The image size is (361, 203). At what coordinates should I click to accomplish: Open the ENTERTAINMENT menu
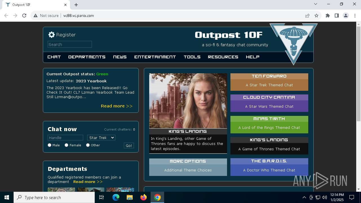pos(155,57)
